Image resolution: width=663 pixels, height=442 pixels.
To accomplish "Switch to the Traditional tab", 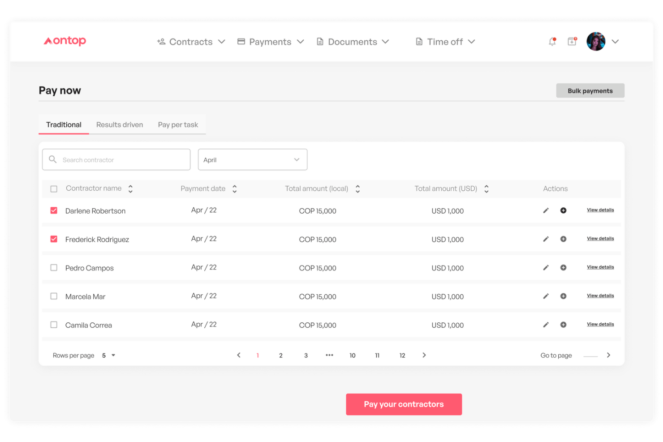I will coord(64,125).
